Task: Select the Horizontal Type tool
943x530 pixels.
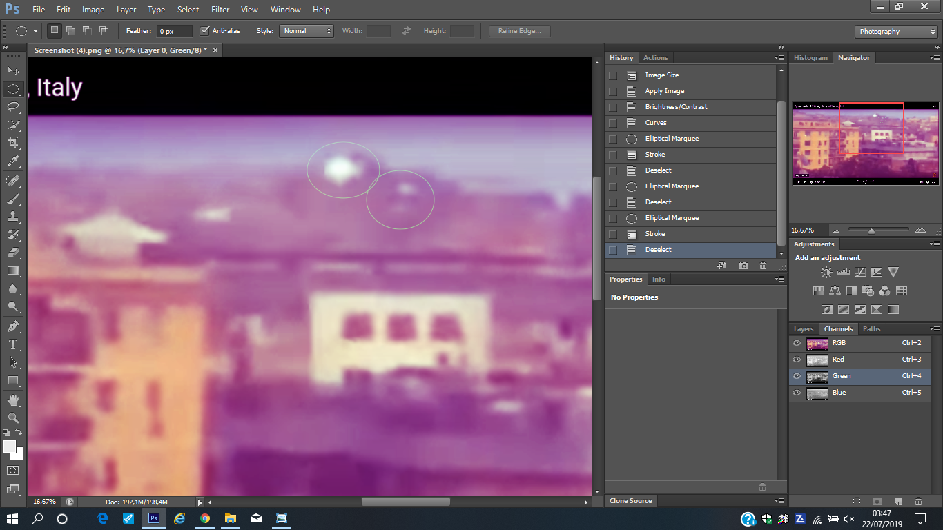Action: tap(12, 344)
